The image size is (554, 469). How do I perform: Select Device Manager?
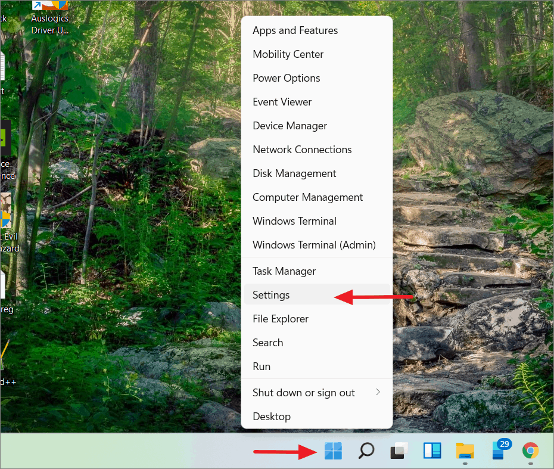[290, 126]
